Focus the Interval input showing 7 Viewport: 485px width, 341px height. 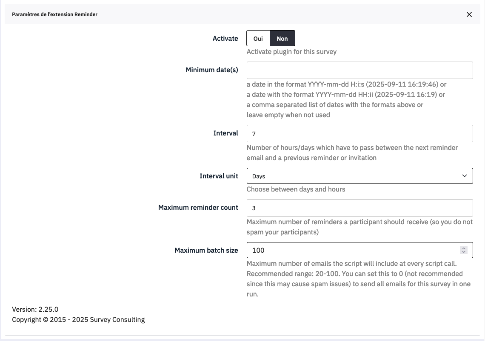[359, 133]
